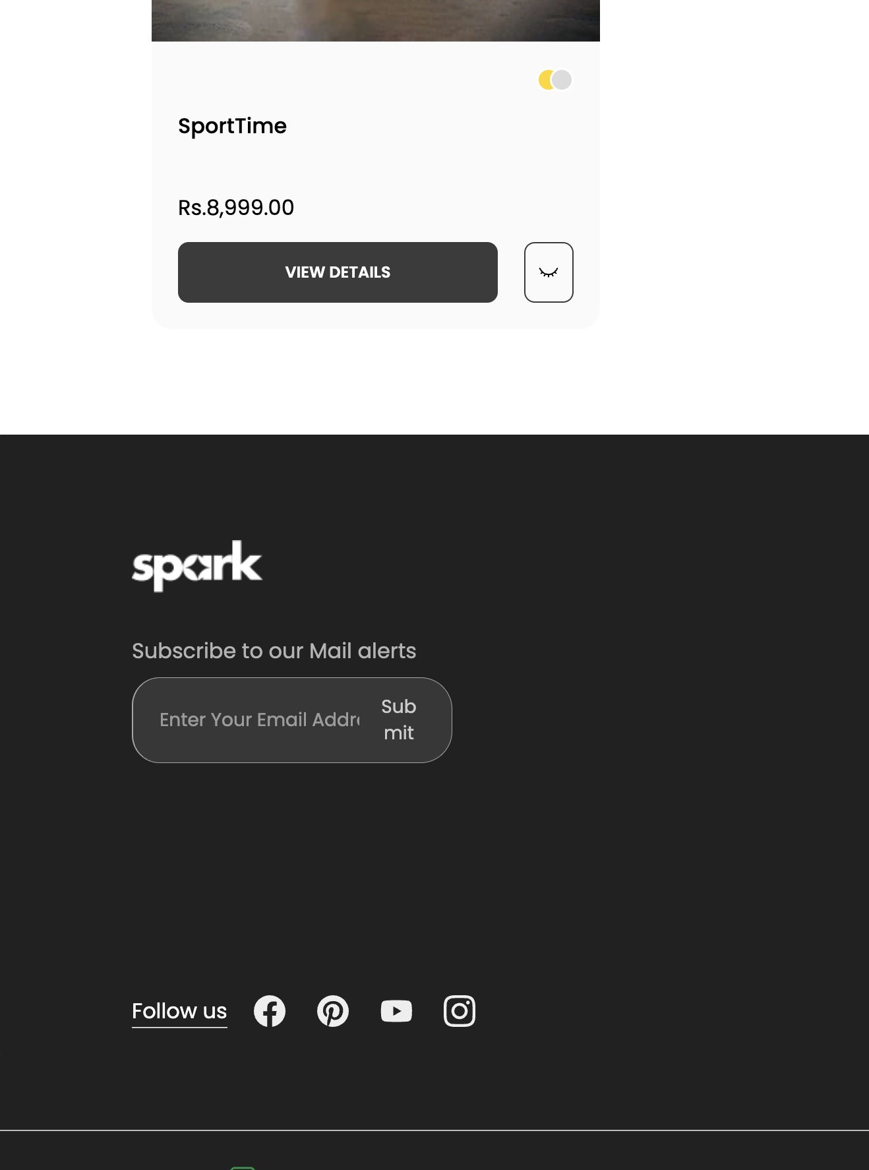Open the SportTime product title link

pyautogui.click(x=232, y=126)
